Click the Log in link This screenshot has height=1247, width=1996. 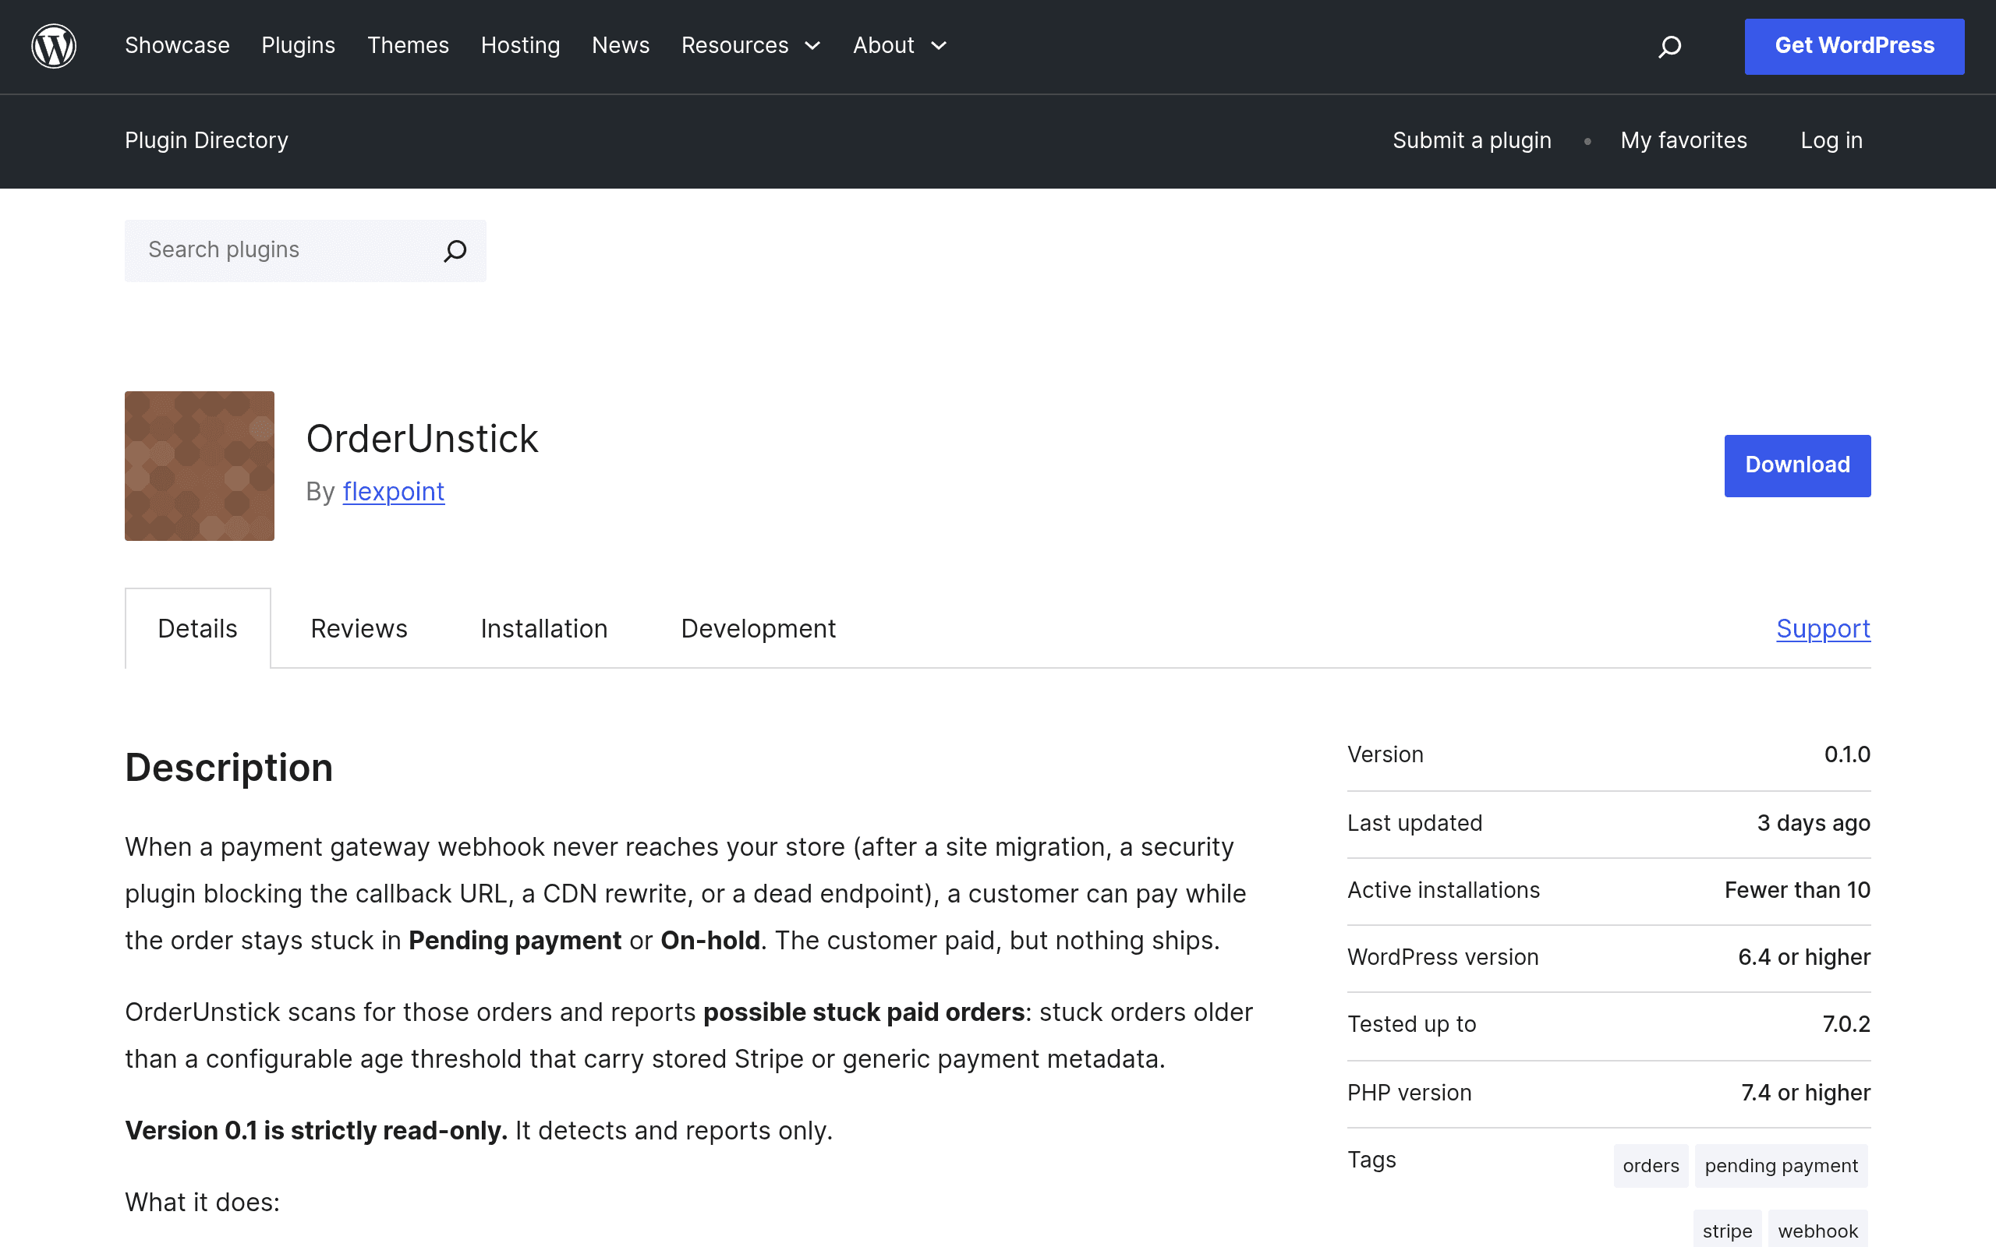tap(1831, 140)
